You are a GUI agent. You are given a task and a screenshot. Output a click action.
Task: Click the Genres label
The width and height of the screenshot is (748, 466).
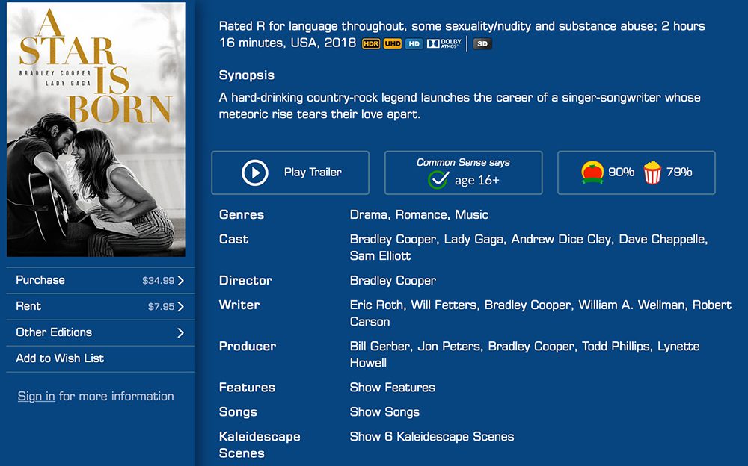242,215
